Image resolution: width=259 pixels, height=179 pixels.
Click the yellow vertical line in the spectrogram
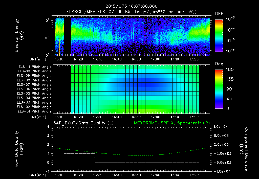[59, 48]
